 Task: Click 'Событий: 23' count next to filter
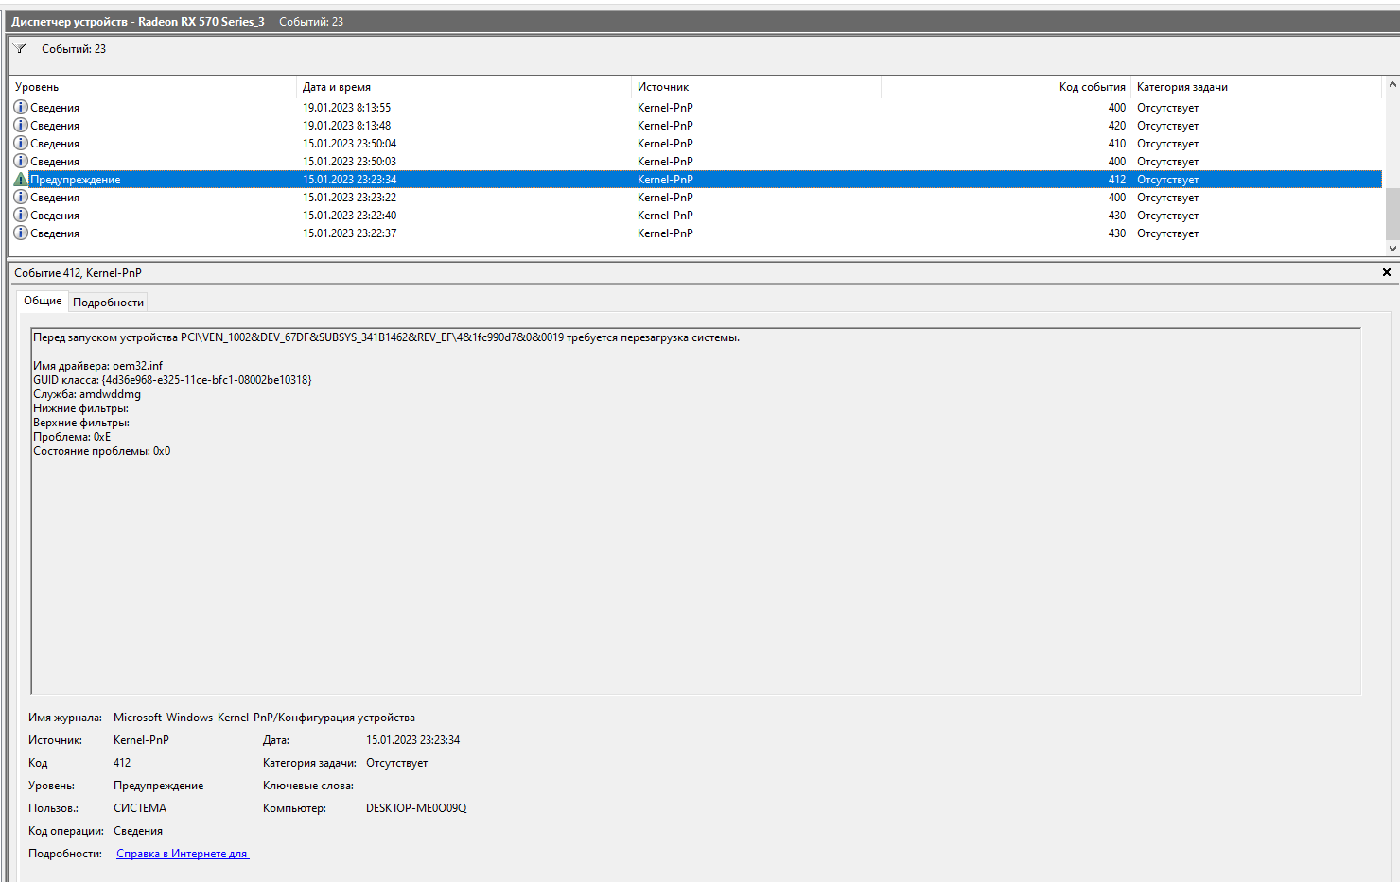[74, 49]
